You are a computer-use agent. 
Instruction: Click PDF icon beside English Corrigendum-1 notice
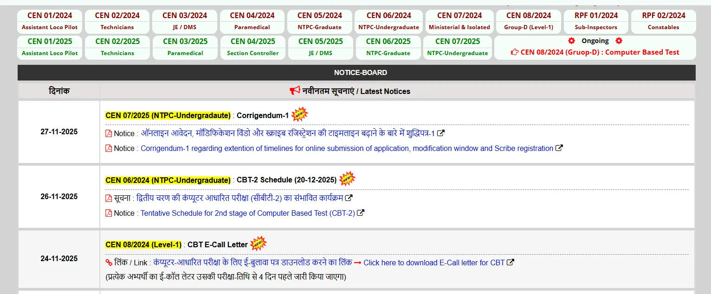pyautogui.click(x=109, y=149)
